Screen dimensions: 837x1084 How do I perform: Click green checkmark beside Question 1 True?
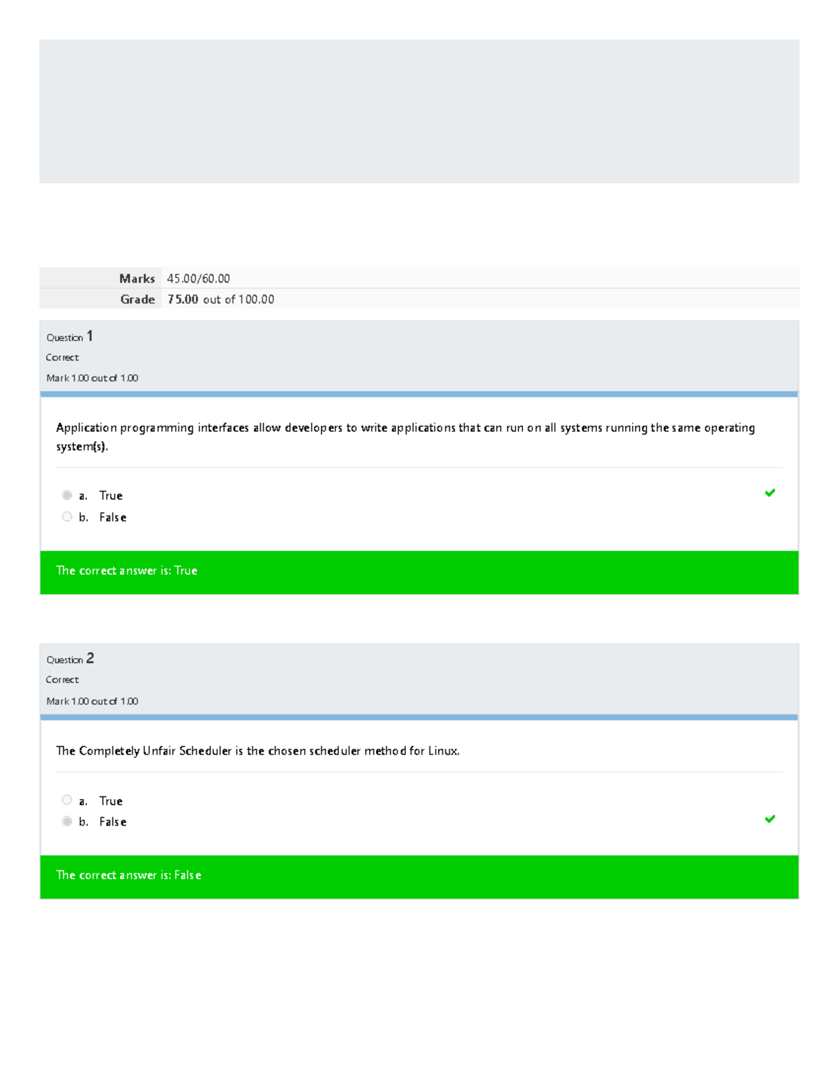click(x=770, y=493)
